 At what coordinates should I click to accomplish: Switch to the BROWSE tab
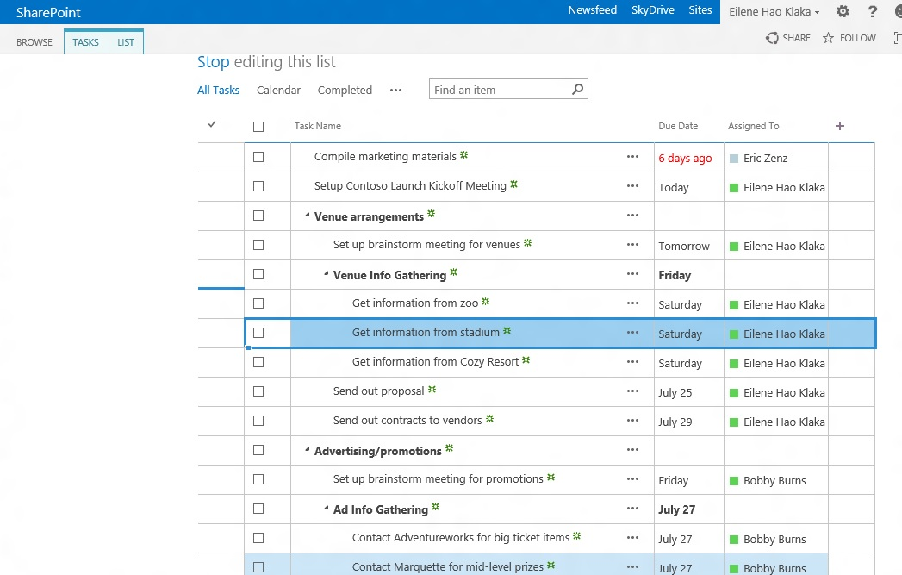[34, 41]
